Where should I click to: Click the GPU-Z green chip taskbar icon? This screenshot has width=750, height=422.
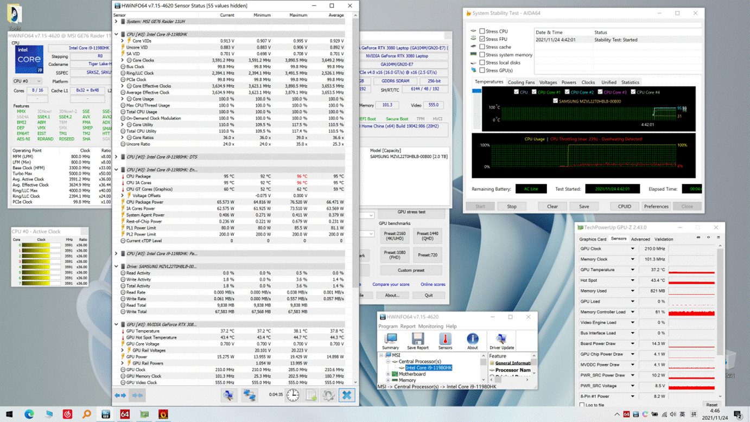[x=144, y=414]
